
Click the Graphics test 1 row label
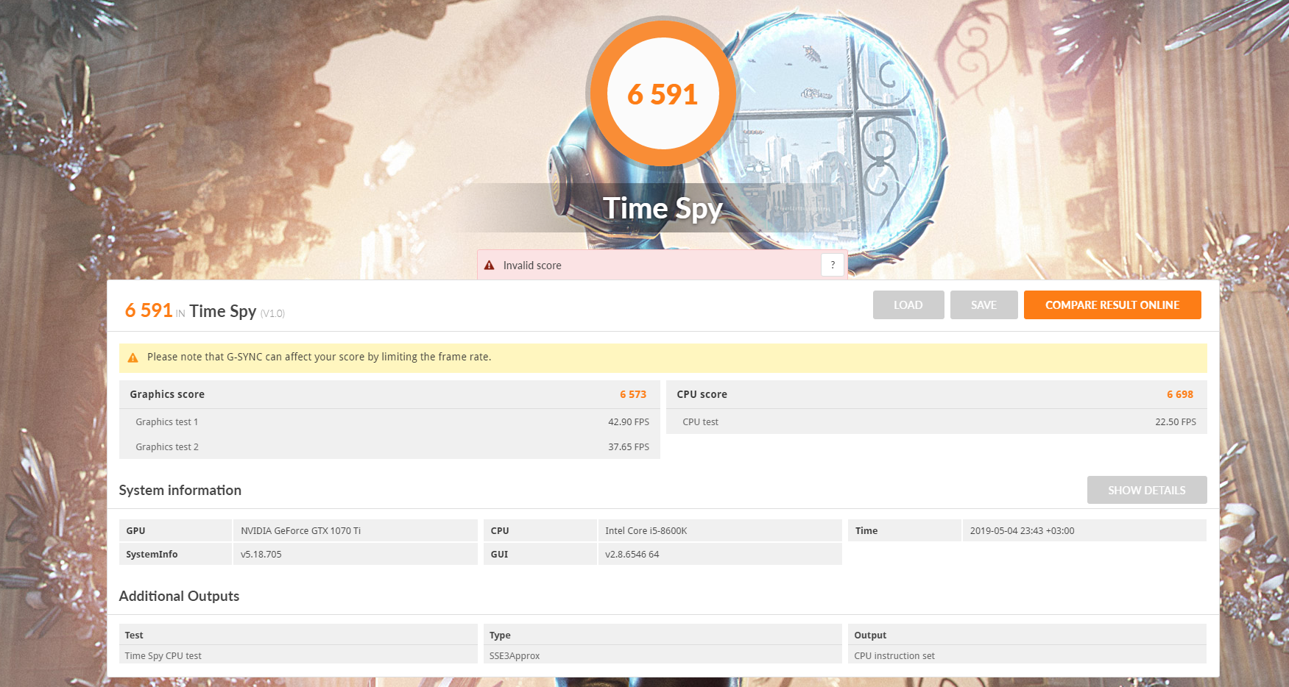tap(167, 422)
